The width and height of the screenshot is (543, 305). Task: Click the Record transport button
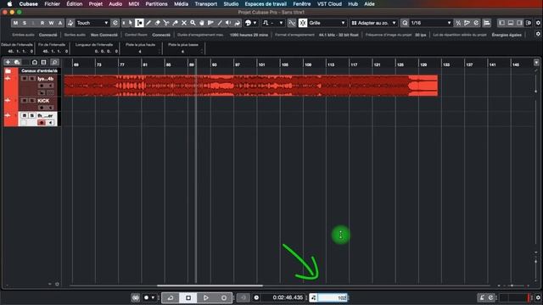click(x=224, y=297)
